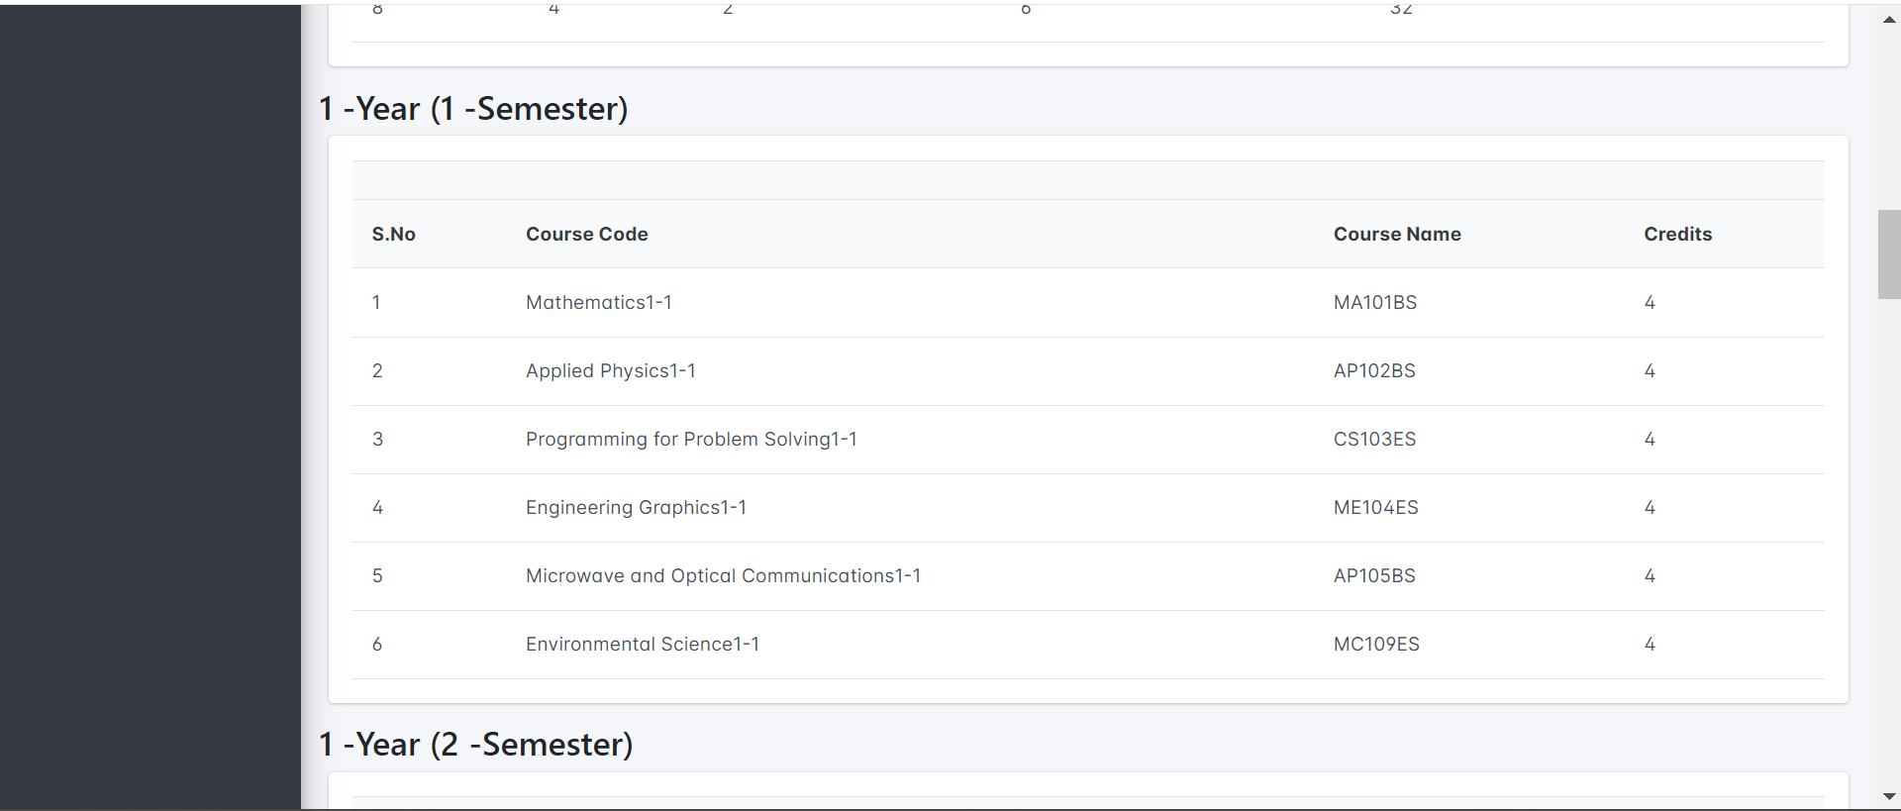Click serial number 4 in Engineering Graphics row

[377, 508]
